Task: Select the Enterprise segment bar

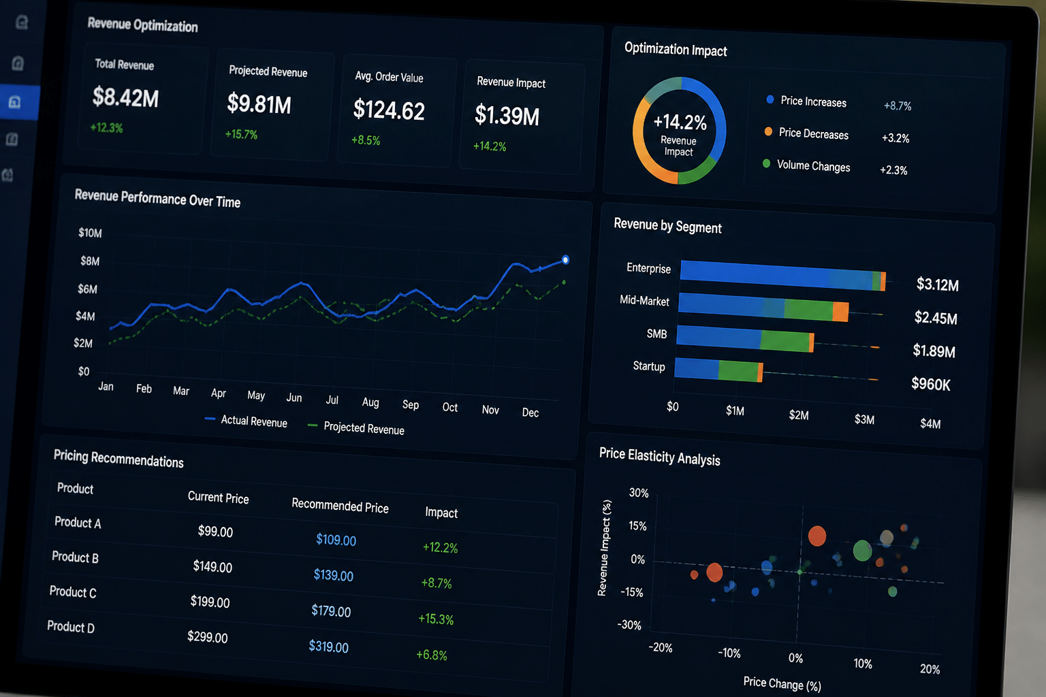Action: click(x=783, y=274)
